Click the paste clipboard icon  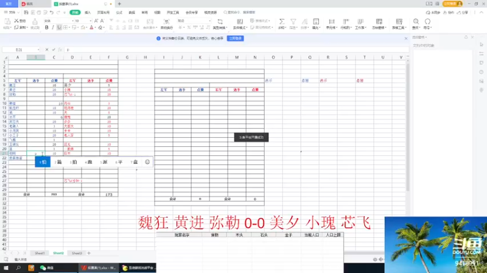7,21
